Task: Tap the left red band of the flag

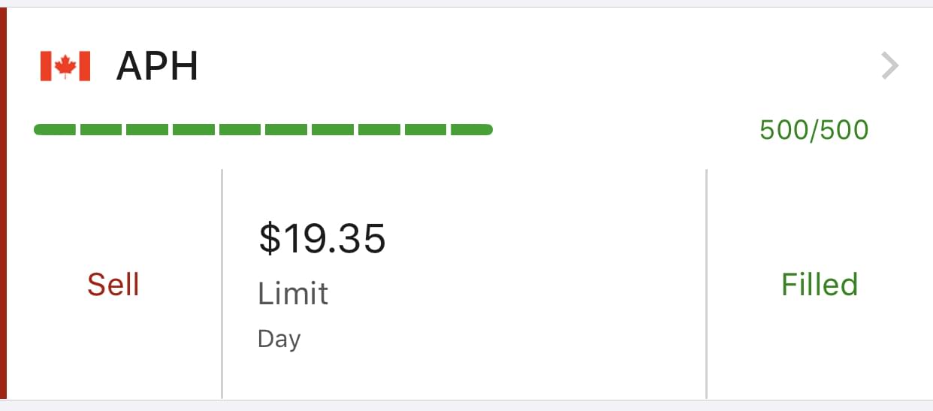Action: point(46,67)
